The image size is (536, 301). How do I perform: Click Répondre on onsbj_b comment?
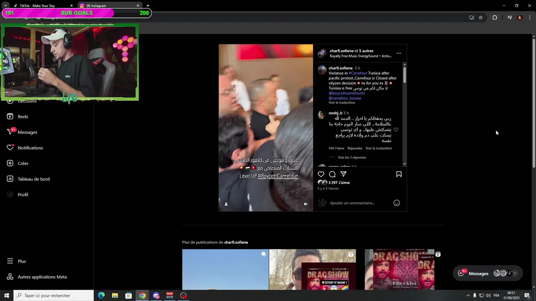point(355,148)
